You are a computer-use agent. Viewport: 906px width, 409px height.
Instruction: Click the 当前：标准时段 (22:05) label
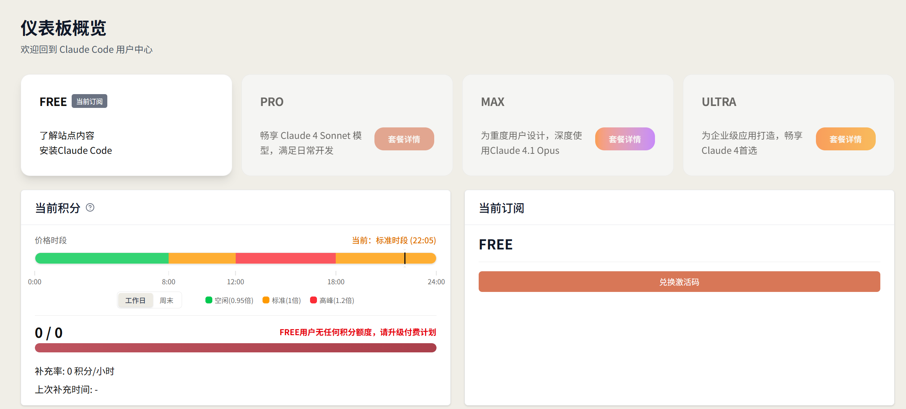coord(394,240)
